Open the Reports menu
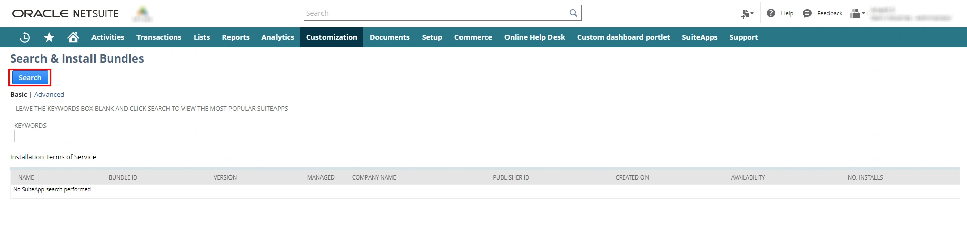 click(x=236, y=37)
